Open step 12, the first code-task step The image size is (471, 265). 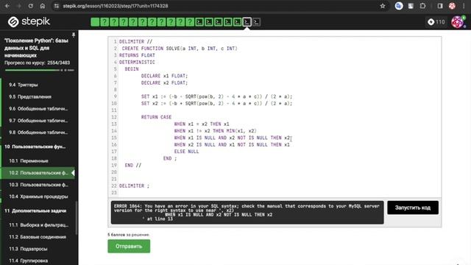point(199,22)
